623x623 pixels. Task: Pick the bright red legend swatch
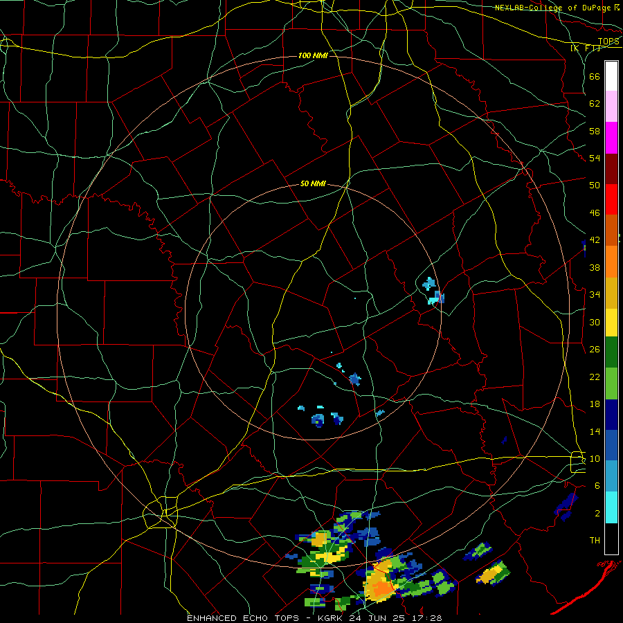point(611,199)
